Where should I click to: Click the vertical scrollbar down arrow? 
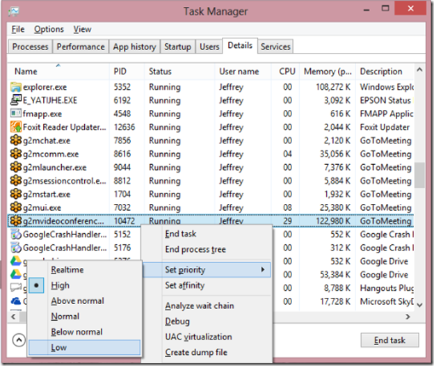click(419, 305)
